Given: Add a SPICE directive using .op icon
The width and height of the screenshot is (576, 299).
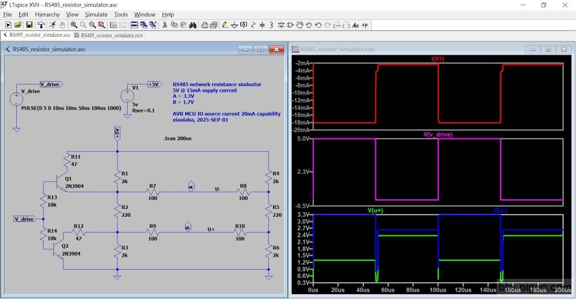Looking at the screenshot, I should point(364,25).
